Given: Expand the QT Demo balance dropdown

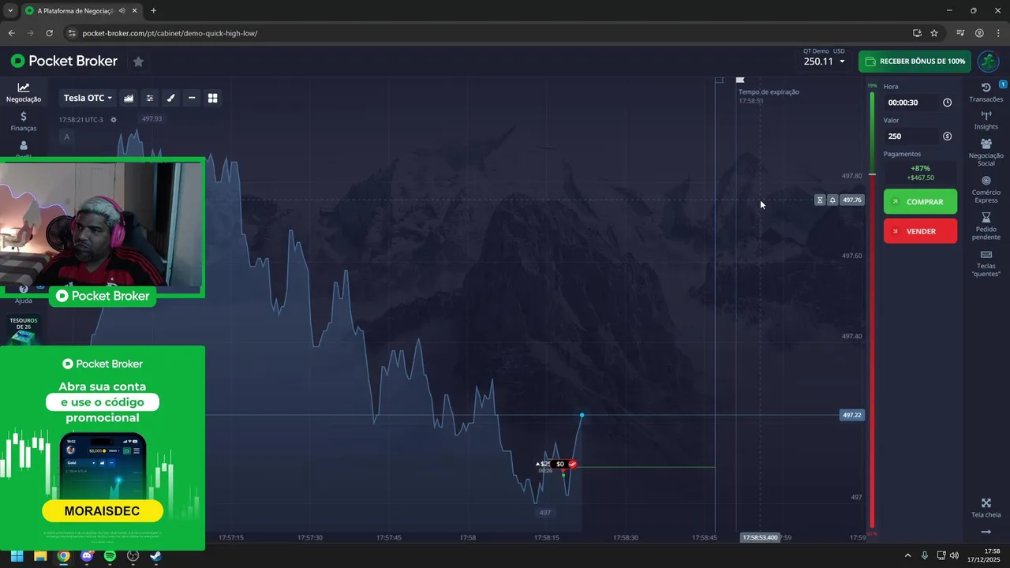Looking at the screenshot, I should click(x=824, y=58).
